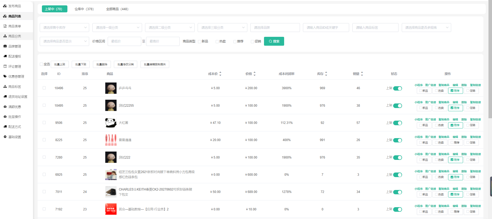Click the 优惠券管理 tag icon

pos(5,76)
